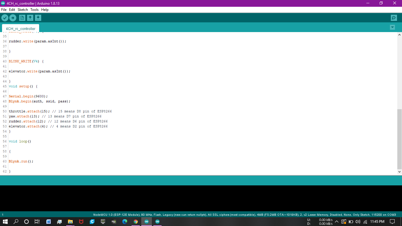
Task: Open the Sketch menu
Action: point(23,10)
